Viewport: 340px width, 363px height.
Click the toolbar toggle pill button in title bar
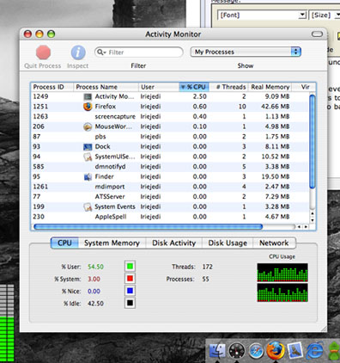(x=317, y=34)
